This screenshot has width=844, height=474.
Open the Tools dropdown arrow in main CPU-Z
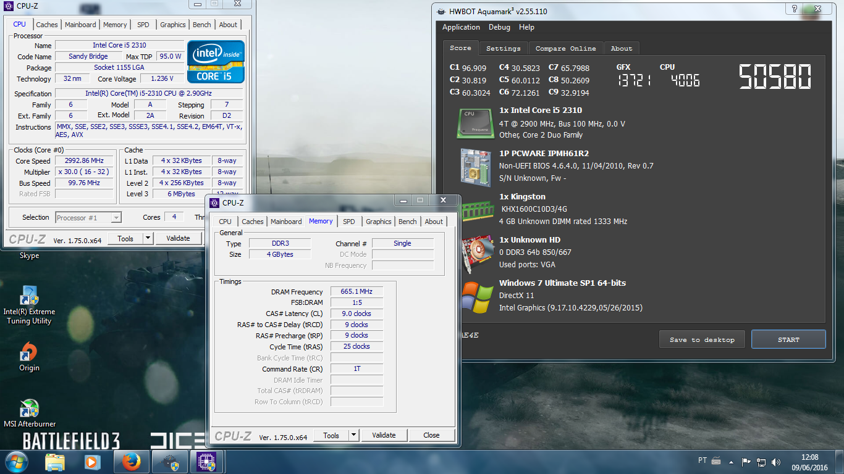pyautogui.click(x=148, y=238)
